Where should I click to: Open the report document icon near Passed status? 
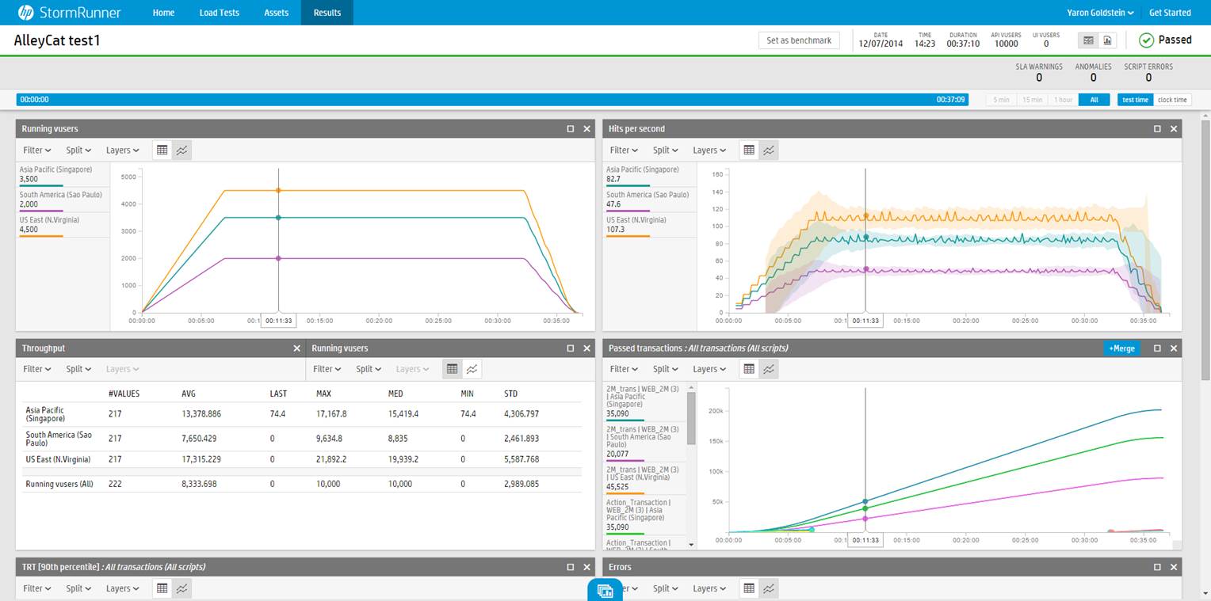pos(1108,40)
